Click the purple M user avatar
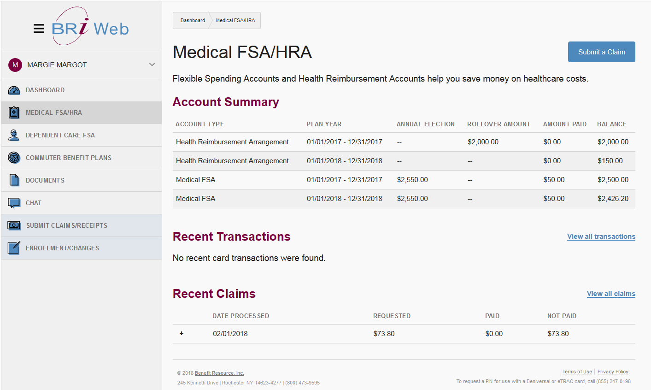 15,65
